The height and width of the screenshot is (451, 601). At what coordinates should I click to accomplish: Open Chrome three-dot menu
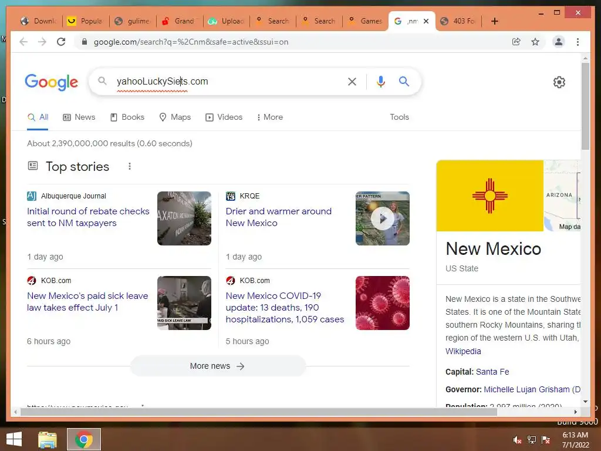578,42
